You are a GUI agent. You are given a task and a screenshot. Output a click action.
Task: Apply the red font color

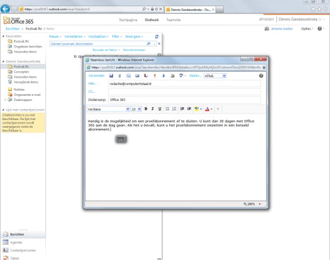pyautogui.click(x=207, y=109)
